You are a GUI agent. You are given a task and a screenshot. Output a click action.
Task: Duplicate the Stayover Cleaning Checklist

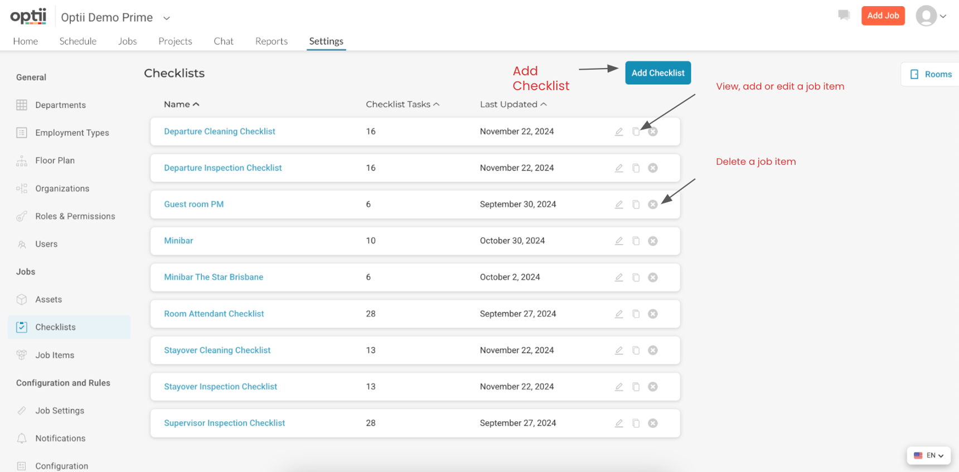[x=636, y=351]
